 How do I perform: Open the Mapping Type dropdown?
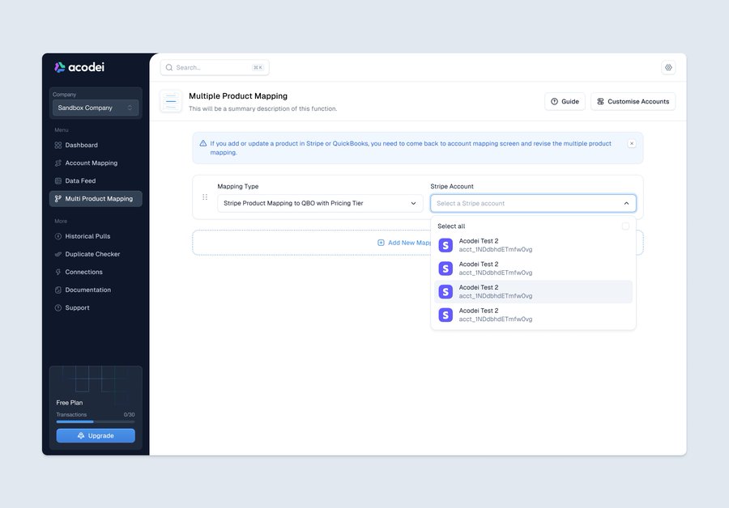point(320,203)
